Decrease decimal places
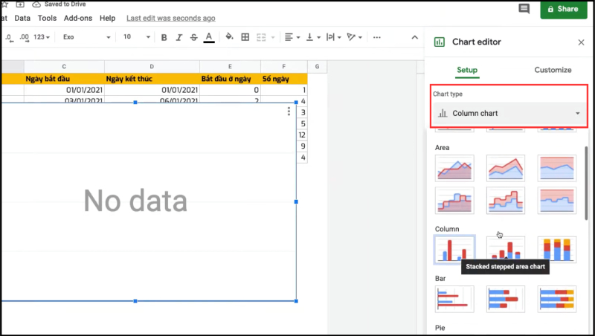This screenshot has height=336, width=595. (9, 37)
